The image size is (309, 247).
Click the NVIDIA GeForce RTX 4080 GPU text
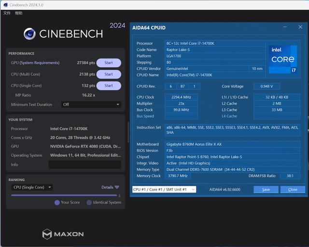(85, 146)
